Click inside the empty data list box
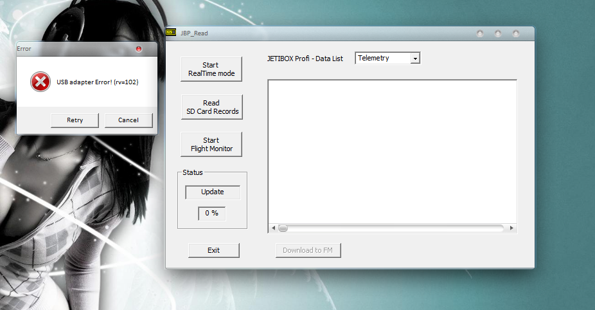The width and height of the screenshot is (595, 310). pyautogui.click(x=393, y=152)
